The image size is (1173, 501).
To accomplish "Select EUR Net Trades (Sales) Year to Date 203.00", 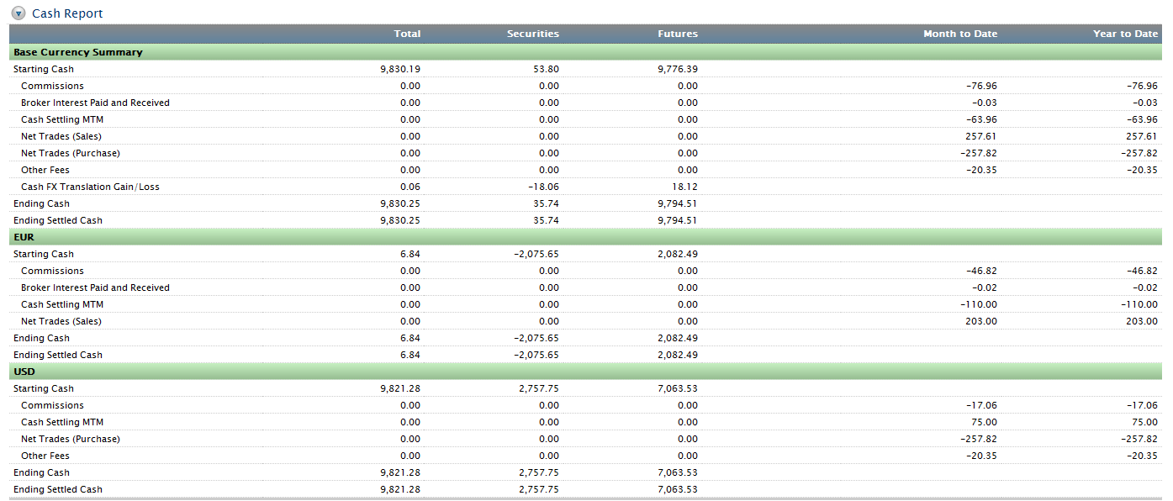I will point(1143,321).
